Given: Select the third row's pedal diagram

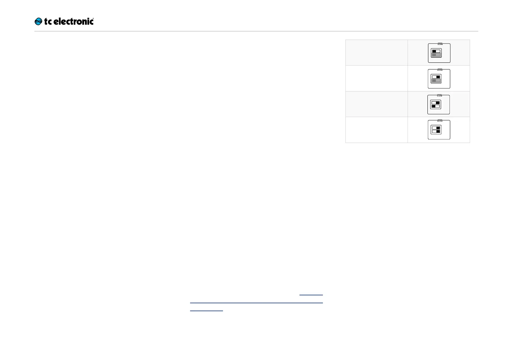Looking at the screenshot, I should point(439,104).
